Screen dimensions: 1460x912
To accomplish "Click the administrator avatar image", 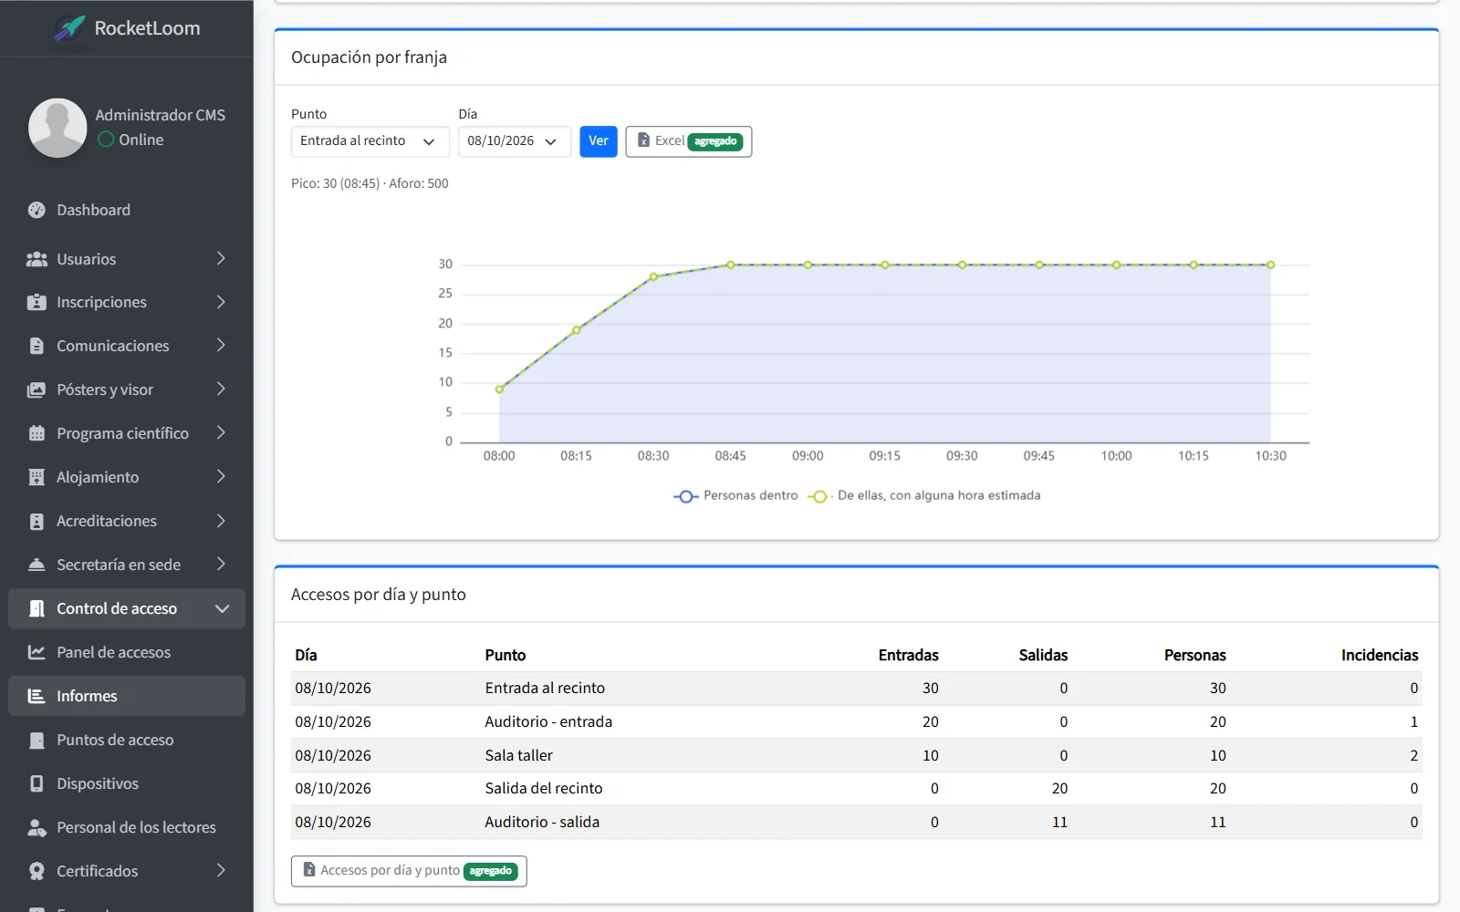I will (x=57, y=128).
